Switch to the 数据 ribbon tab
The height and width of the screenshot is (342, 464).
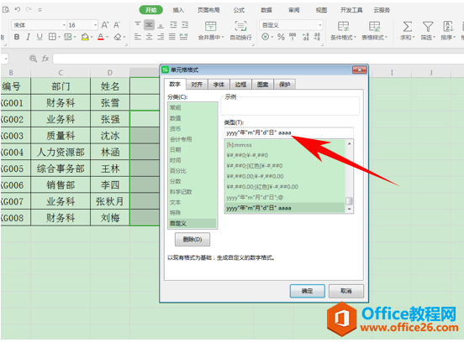coord(266,10)
